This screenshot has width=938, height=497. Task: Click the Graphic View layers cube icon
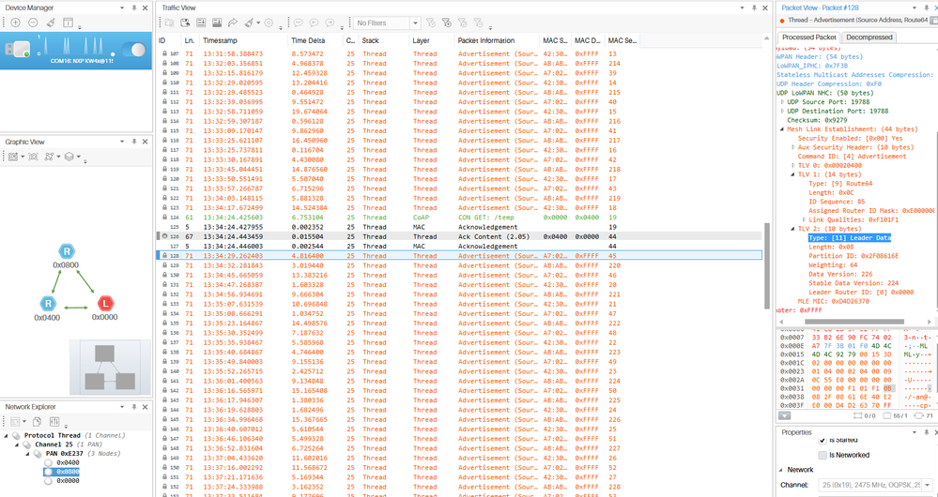pyautogui.click(x=69, y=157)
